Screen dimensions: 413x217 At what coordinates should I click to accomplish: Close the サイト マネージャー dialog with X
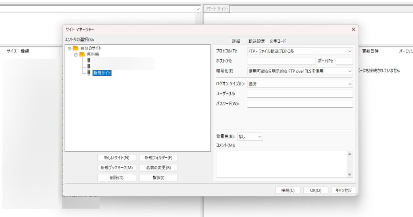coord(353,29)
